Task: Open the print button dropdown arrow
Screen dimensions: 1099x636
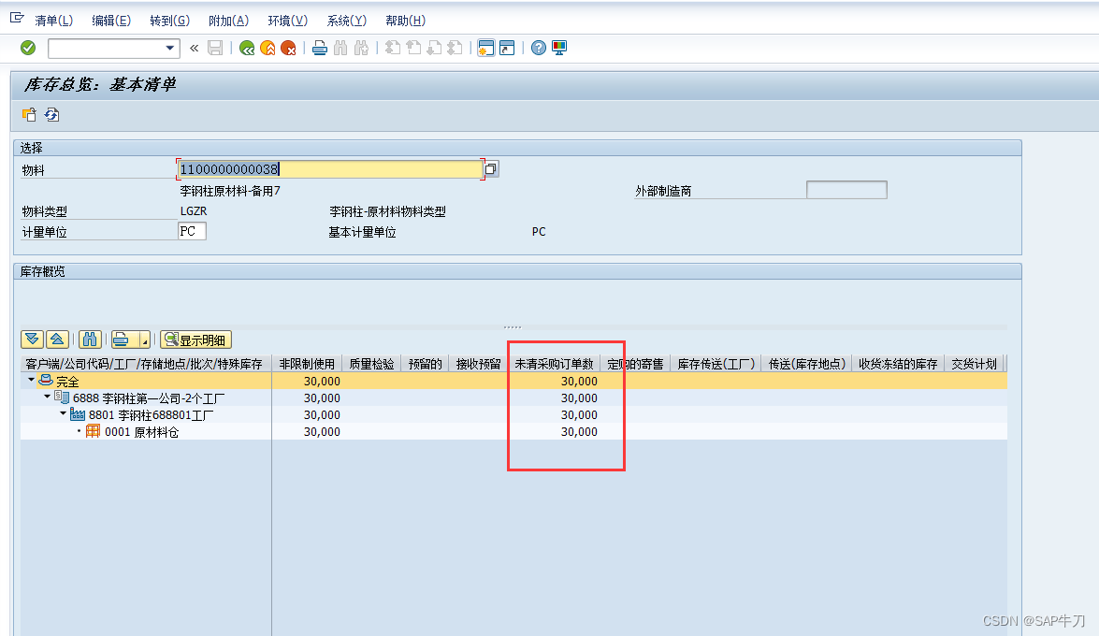Action: [x=145, y=340]
